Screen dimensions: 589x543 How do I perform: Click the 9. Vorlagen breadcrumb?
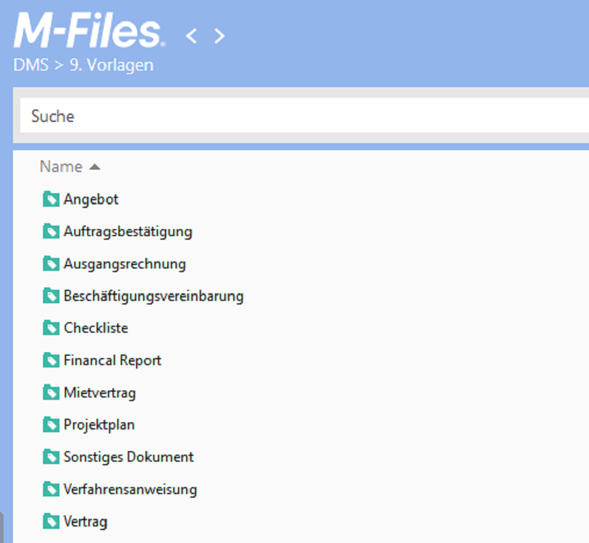[111, 65]
